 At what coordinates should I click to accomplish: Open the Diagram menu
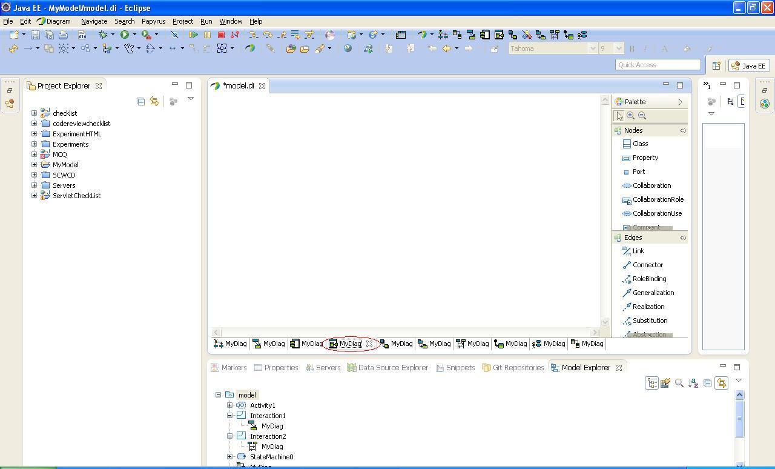pyautogui.click(x=54, y=21)
